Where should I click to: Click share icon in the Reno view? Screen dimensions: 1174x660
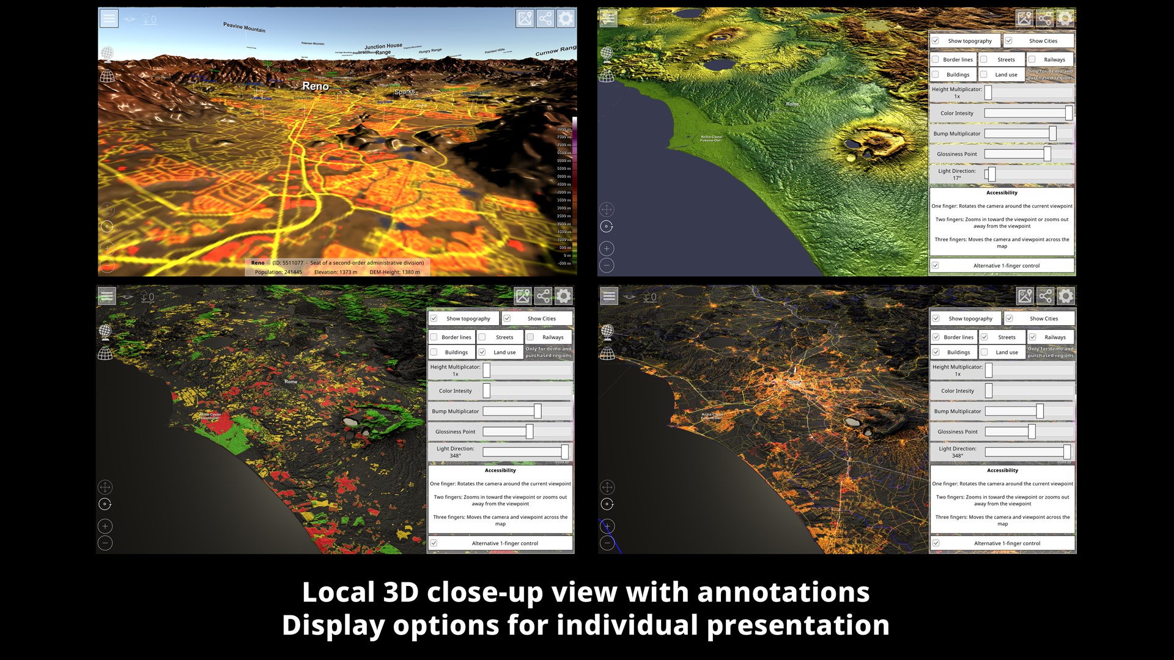(545, 18)
